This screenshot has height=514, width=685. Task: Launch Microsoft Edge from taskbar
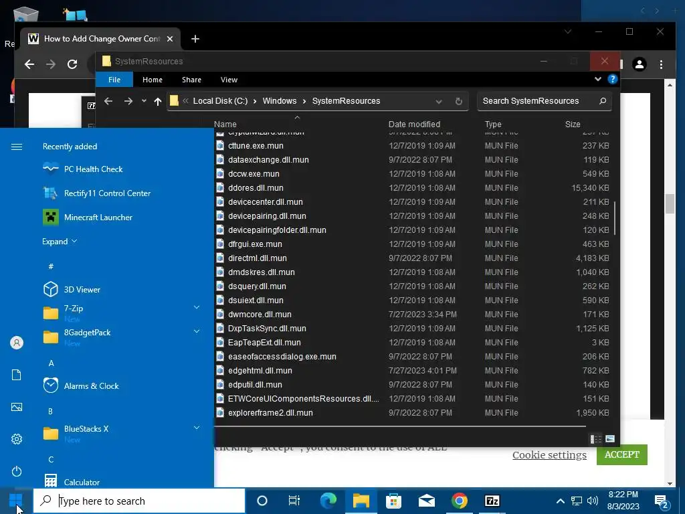(328, 501)
